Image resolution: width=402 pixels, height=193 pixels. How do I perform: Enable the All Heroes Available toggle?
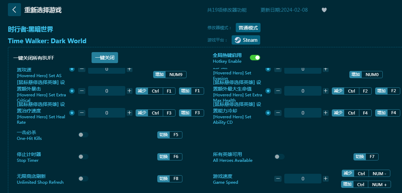(279, 157)
